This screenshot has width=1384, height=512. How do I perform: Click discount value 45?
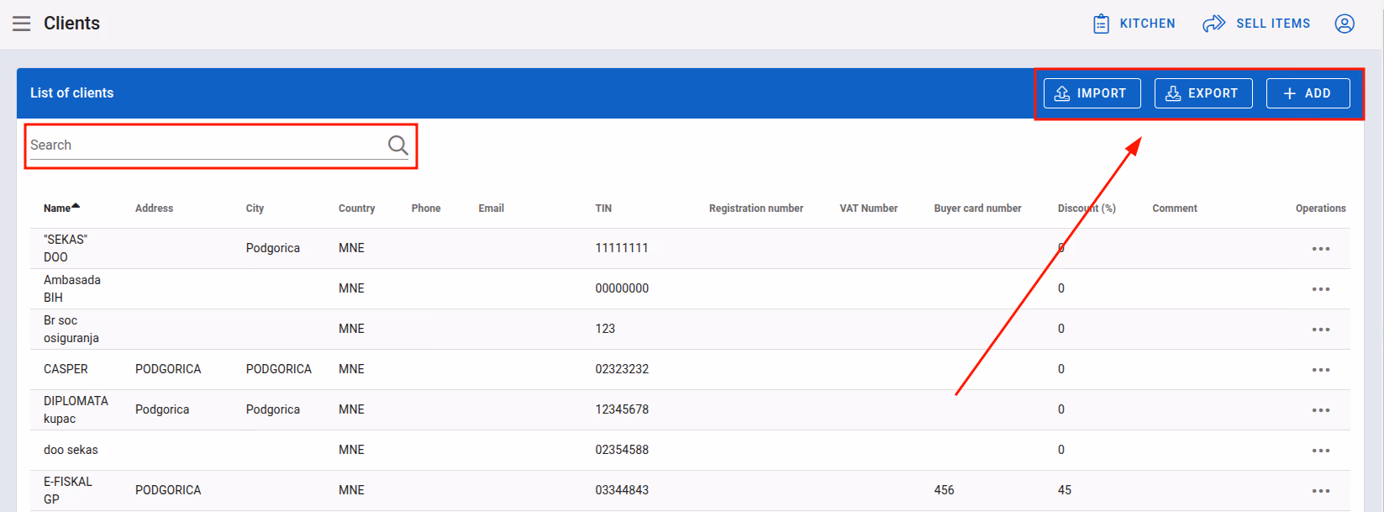point(1065,490)
